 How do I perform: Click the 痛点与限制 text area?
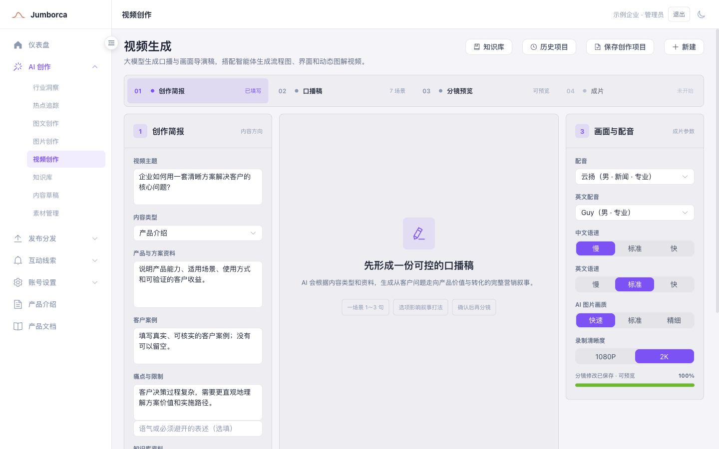click(198, 402)
